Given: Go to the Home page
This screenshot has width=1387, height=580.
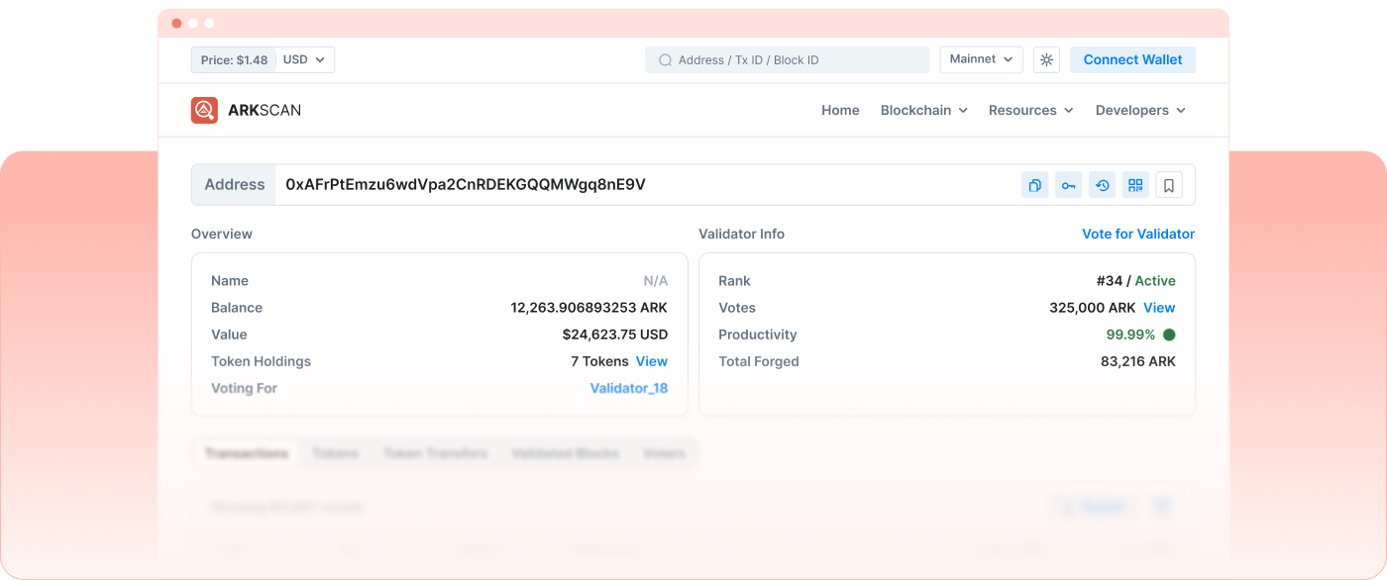Looking at the screenshot, I should [840, 110].
